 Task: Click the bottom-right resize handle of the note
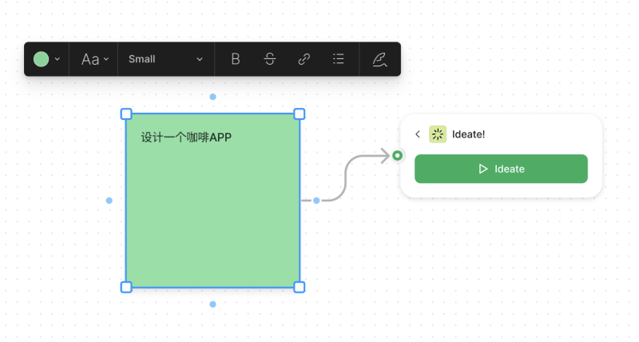click(x=300, y=287)
